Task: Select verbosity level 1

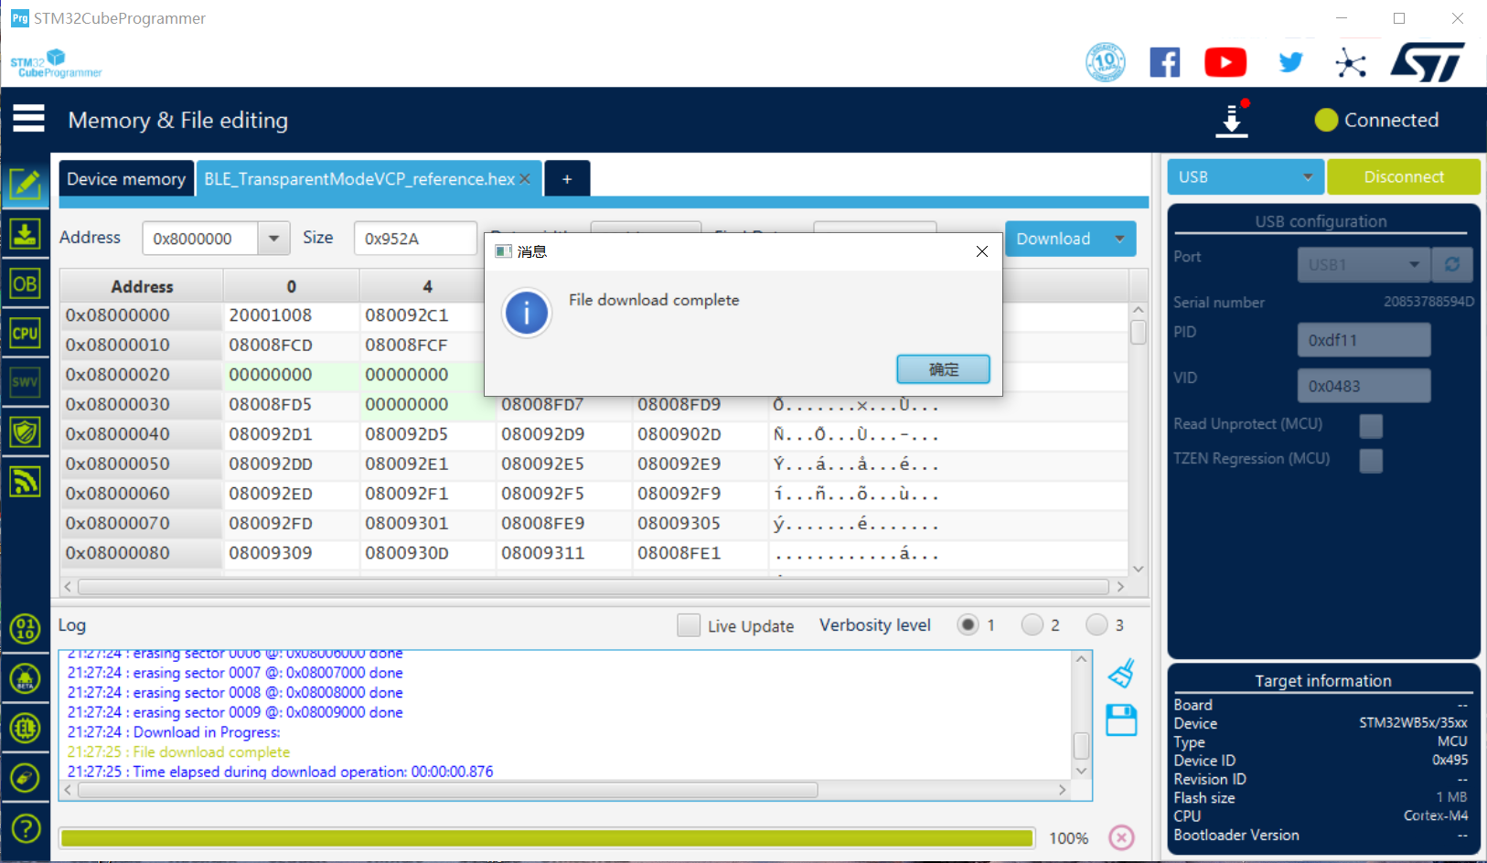Action: click(x=968, y=625)
